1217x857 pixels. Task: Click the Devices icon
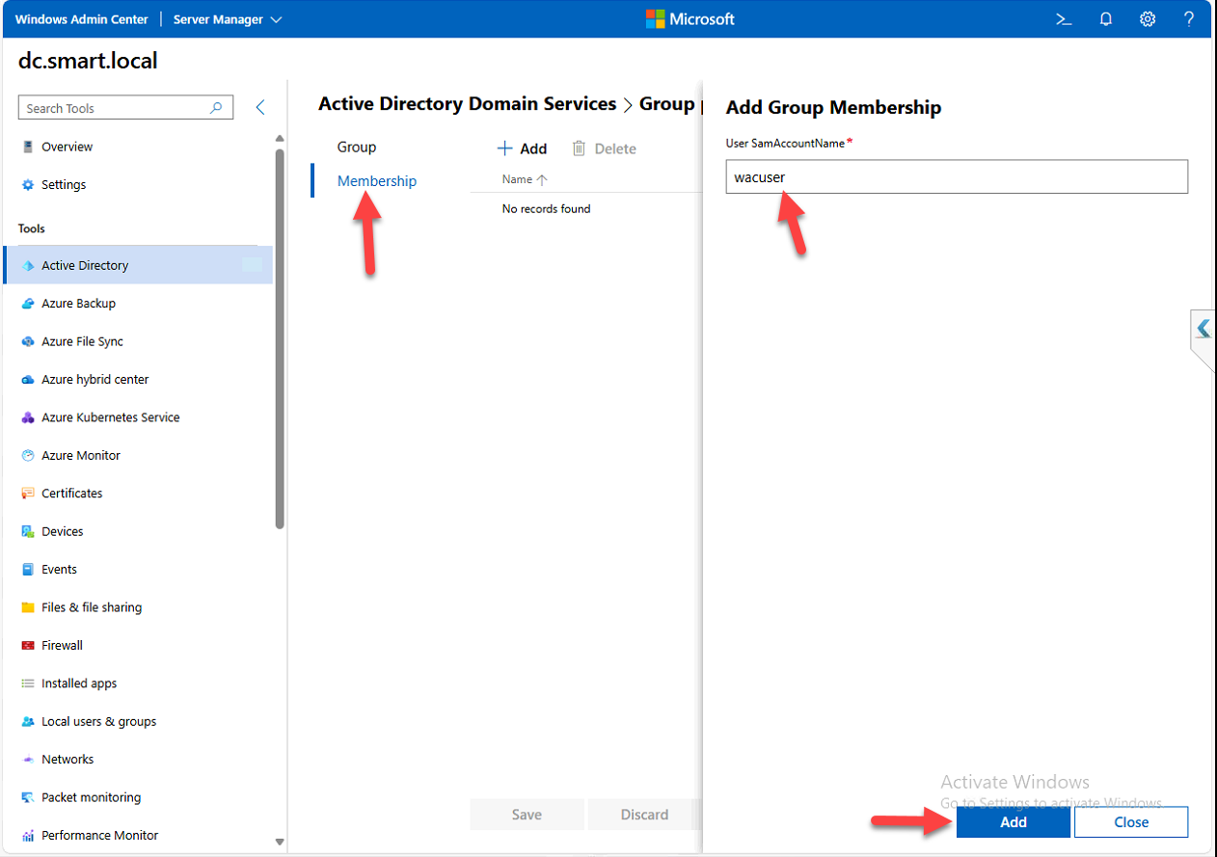(x=27, y=531)
